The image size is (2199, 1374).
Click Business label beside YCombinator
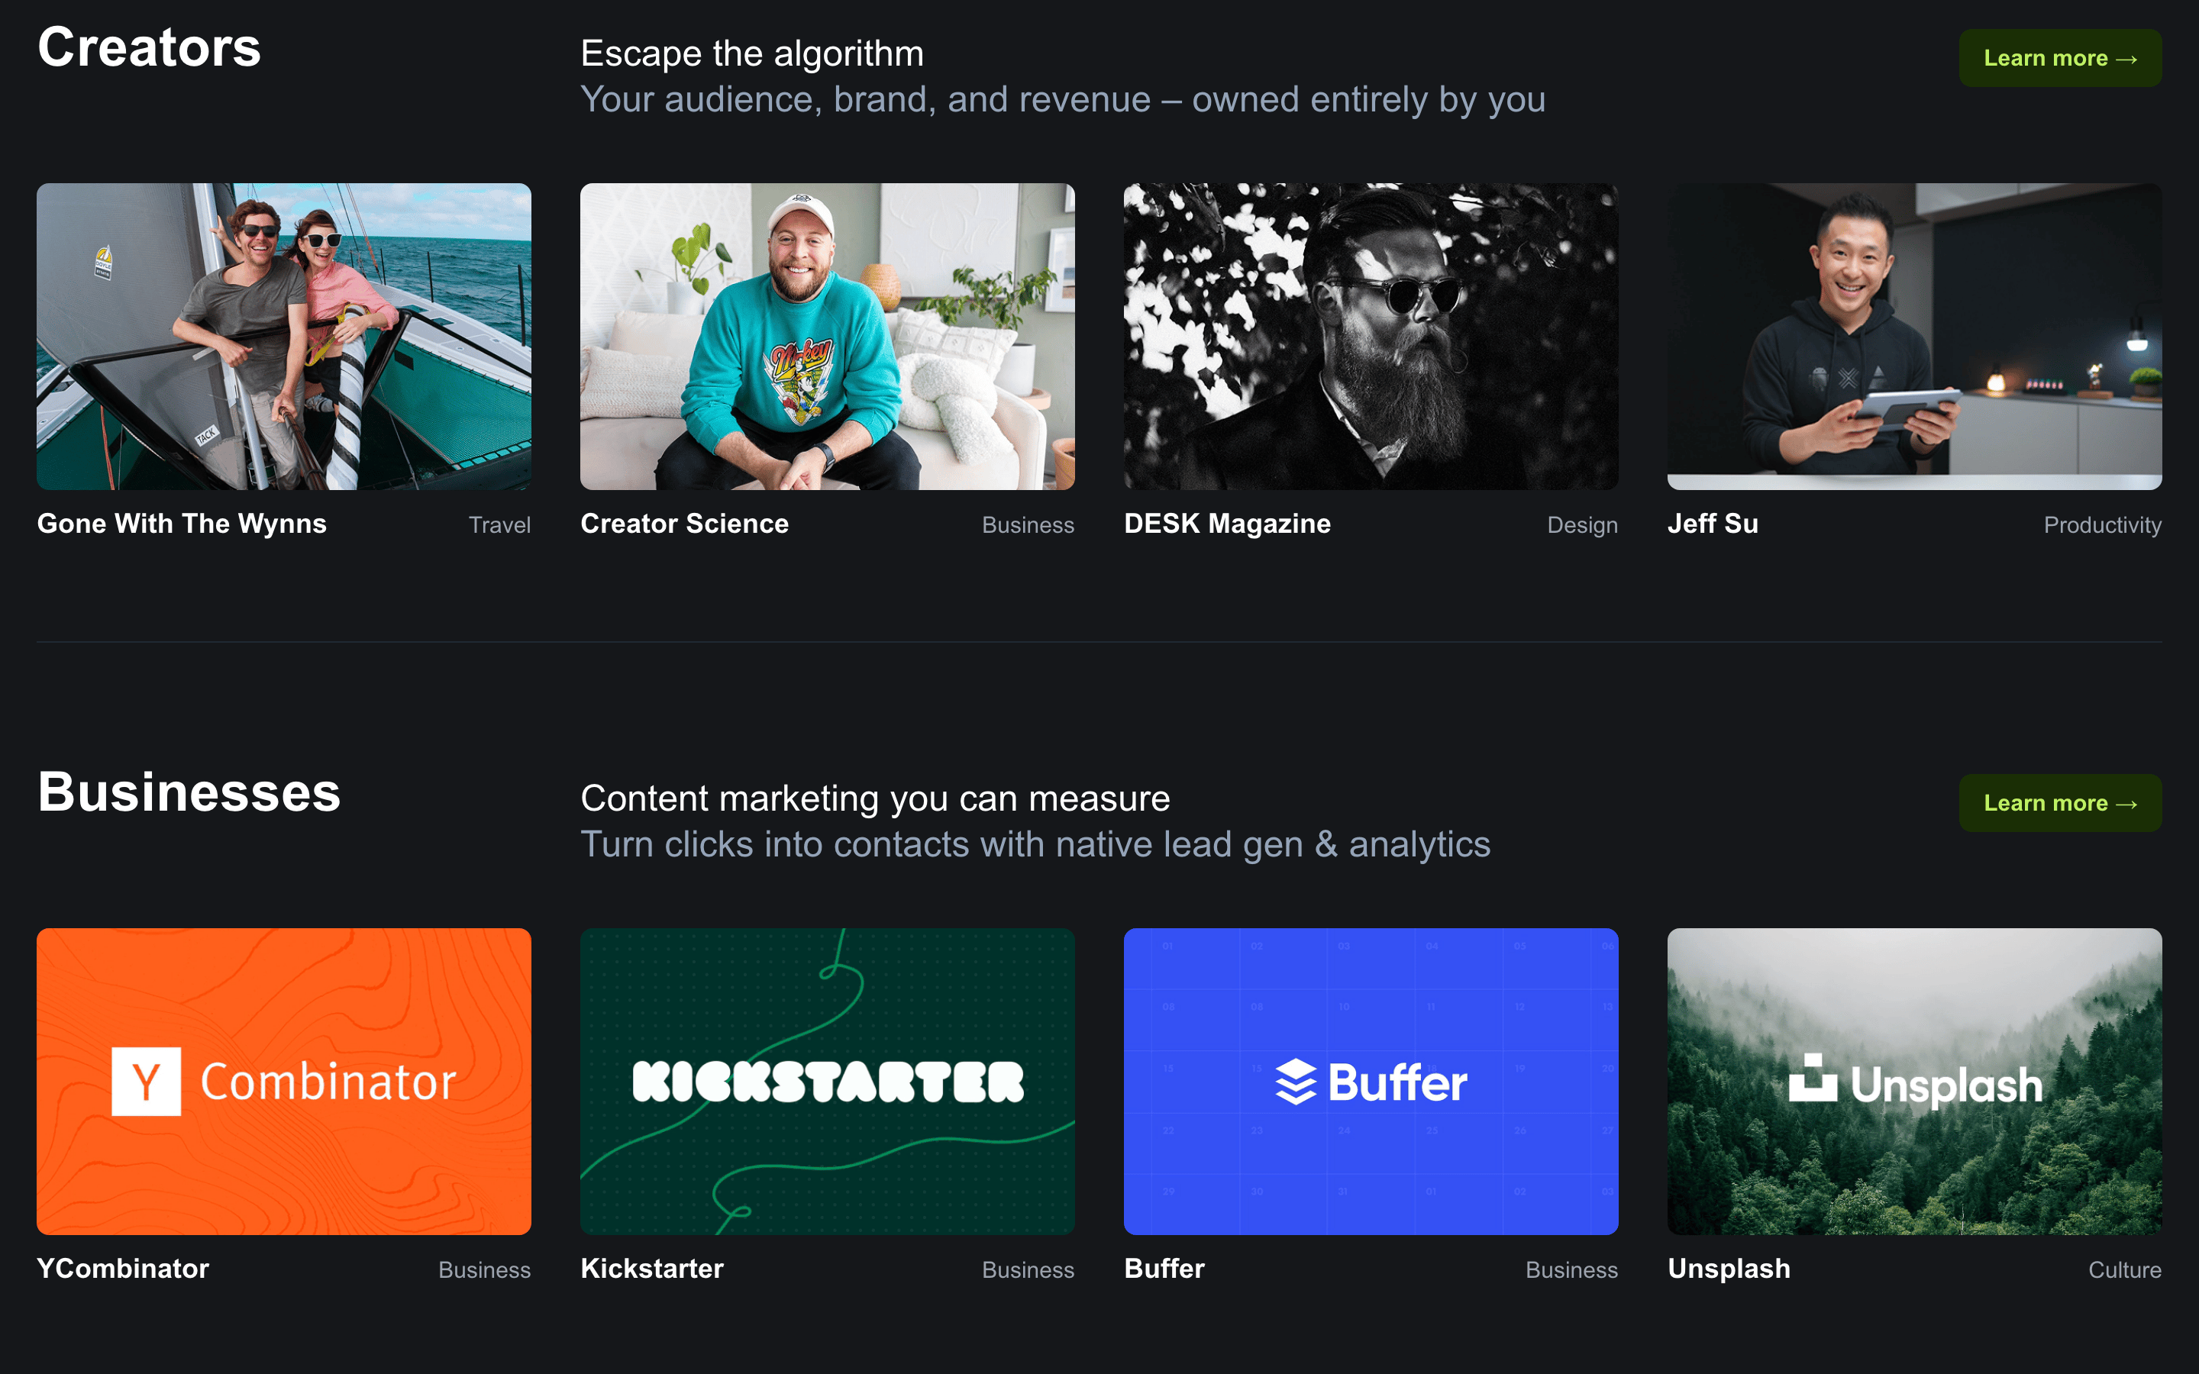tap(484, 1270)
